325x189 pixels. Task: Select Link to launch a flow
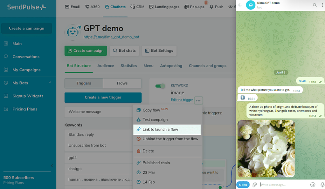167,129
